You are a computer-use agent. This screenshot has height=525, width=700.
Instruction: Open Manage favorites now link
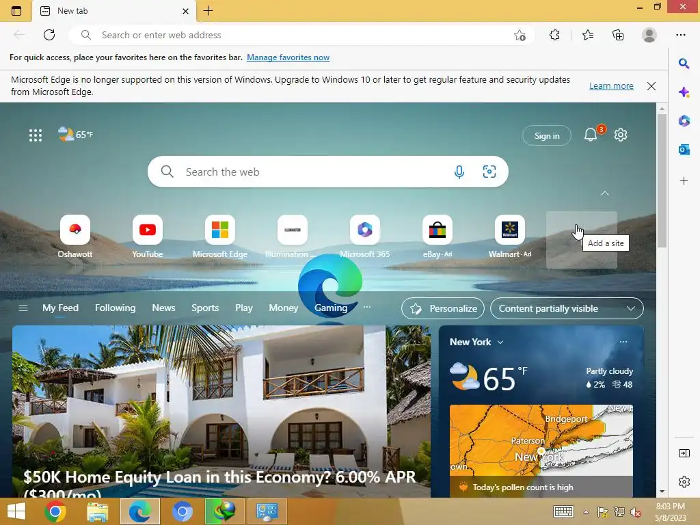click(288, 57)
